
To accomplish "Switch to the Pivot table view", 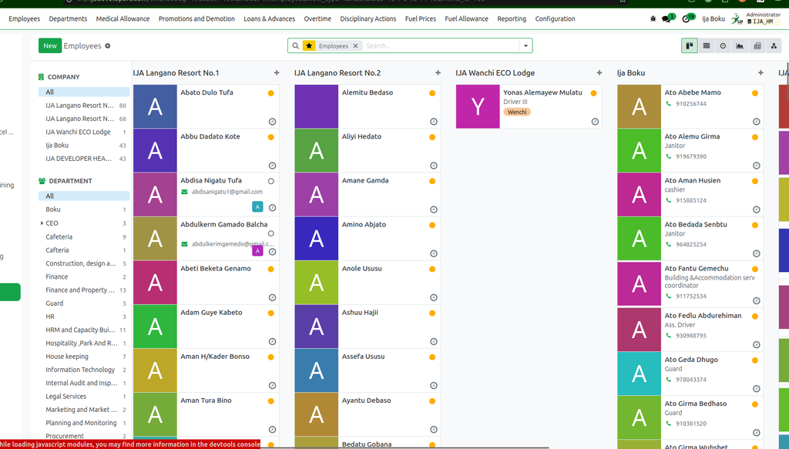I will point(757,45).
